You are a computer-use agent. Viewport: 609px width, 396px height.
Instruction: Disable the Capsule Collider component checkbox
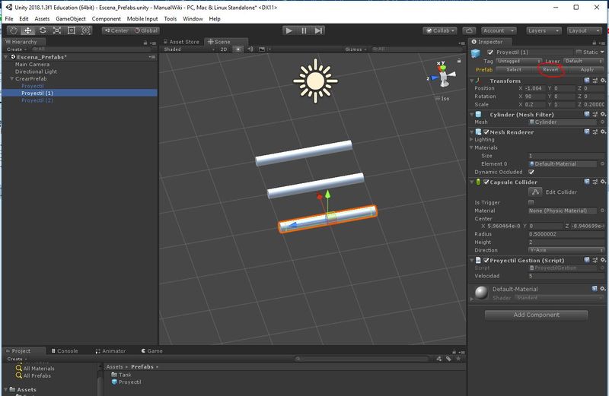point(486,182)
